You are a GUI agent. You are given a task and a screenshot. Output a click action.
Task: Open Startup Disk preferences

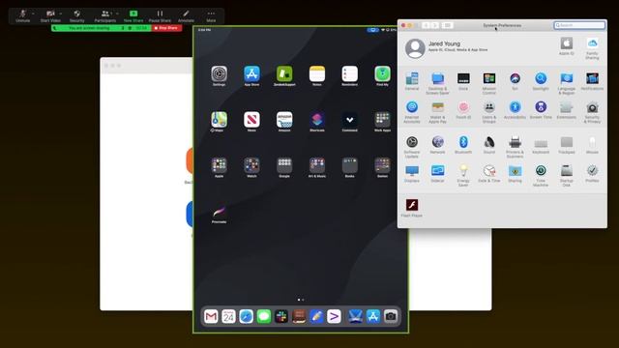coord(567,176)
